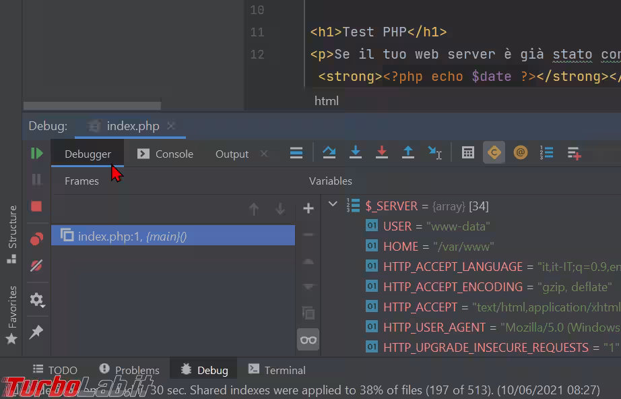Collapse the $_SERVER array node
The width and height of the screenshot is (621, 399).
click(333, 204)
